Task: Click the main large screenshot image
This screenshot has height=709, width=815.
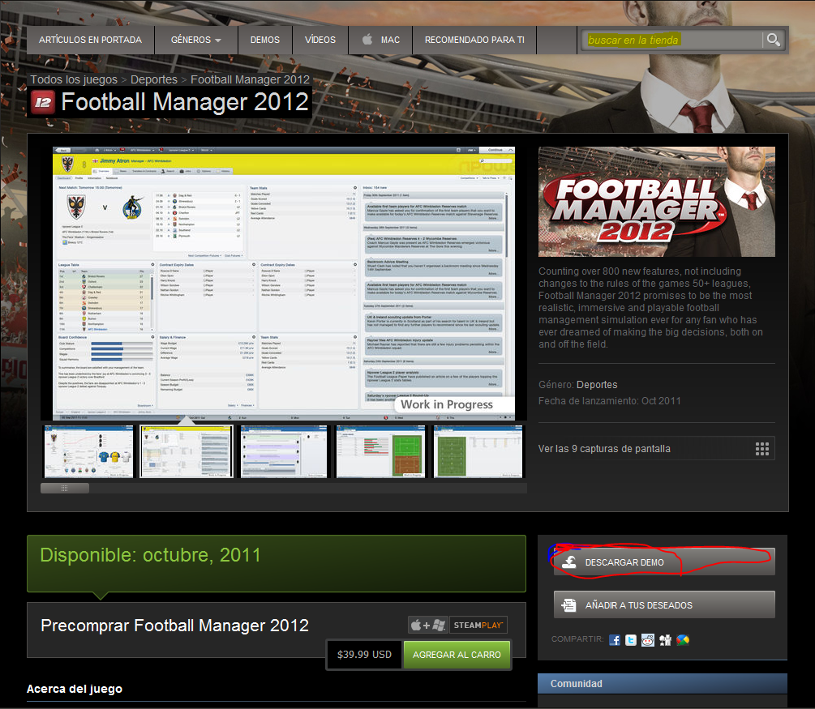Action: pyautogui.click(x=284, y=284)
